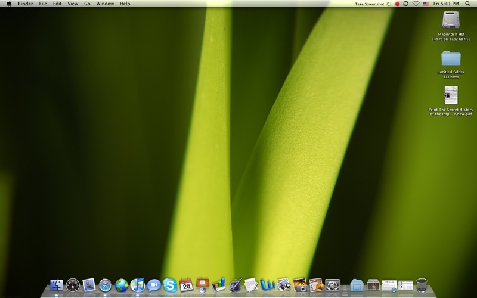Open TextEdit paper and pen icon
Image resolution: width=477 pixels, height=298 pixels.
(x=251, y=285)
